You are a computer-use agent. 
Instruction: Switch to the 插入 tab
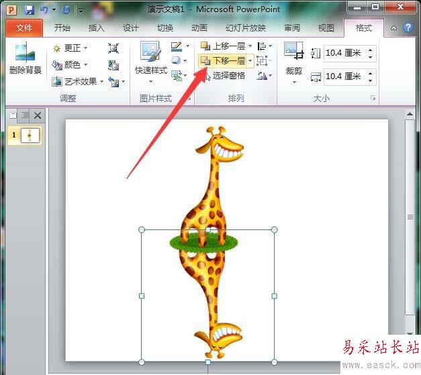(x=97, y=28)
